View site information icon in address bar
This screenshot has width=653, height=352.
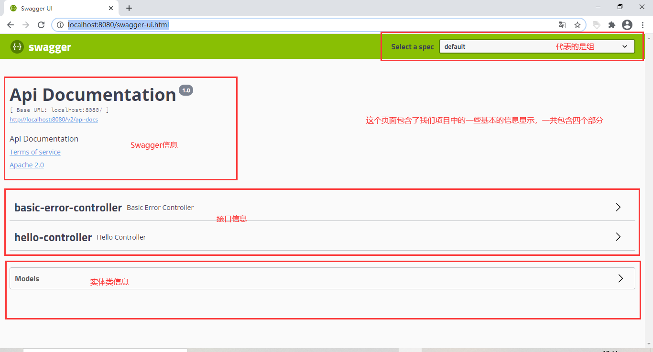pyautogui.click(x=60, y=25)
